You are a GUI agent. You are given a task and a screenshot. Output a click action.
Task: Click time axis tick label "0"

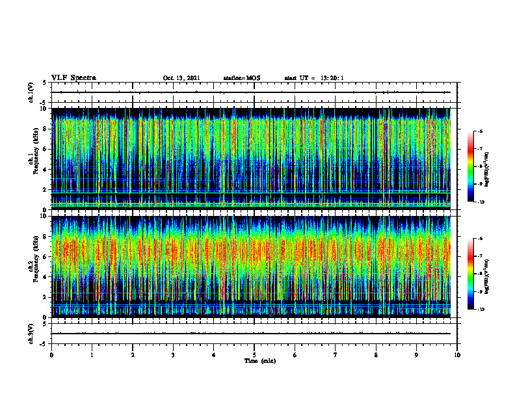tap(51, 355)
